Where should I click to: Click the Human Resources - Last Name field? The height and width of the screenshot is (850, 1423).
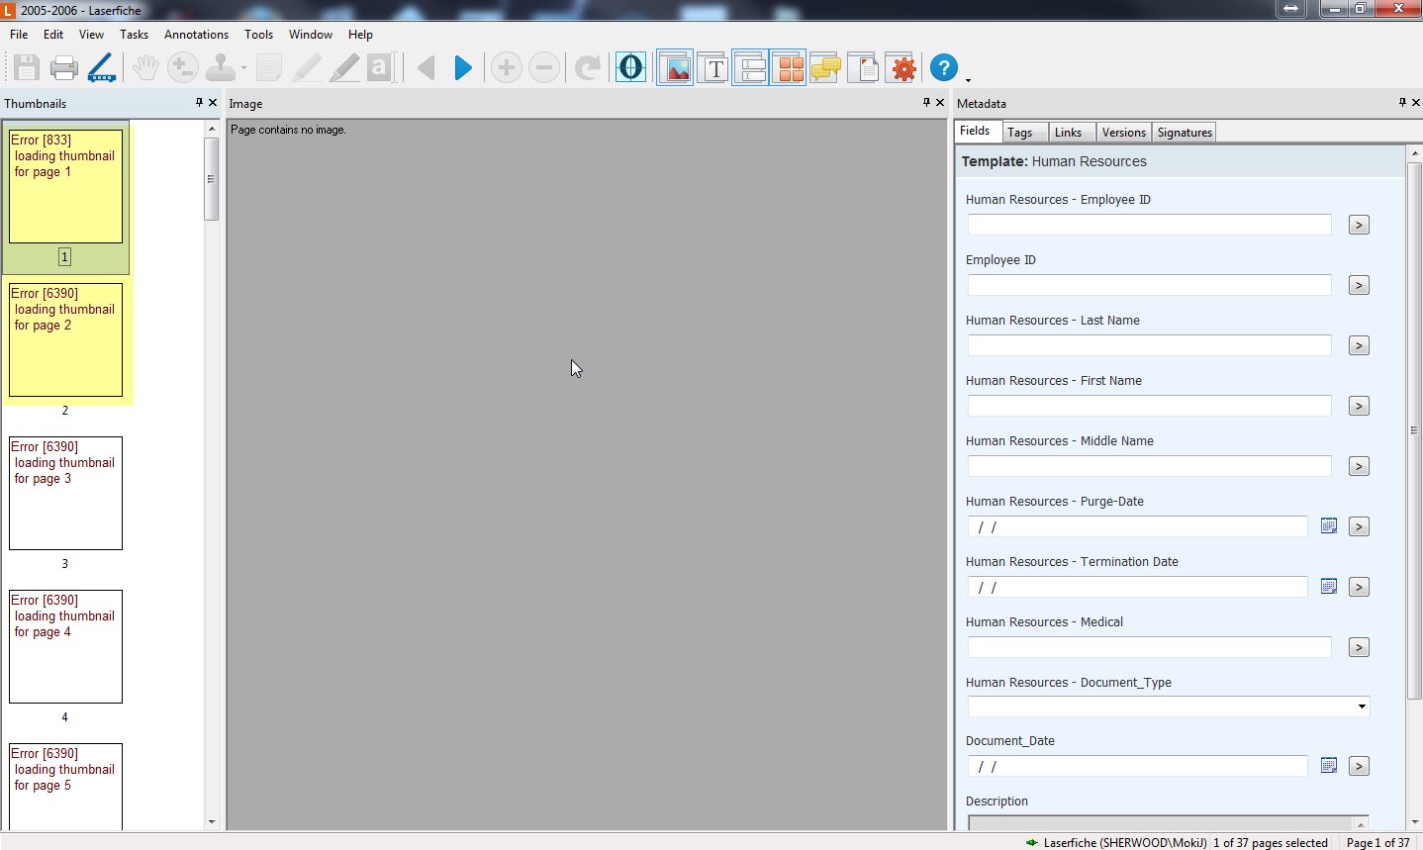[1149, 345]
